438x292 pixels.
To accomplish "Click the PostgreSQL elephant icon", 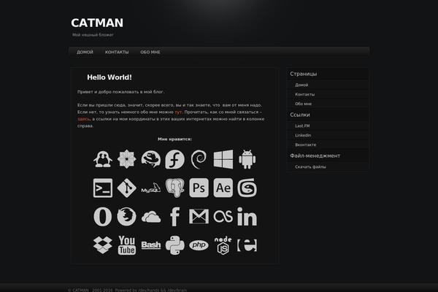I will click(175, 188).
